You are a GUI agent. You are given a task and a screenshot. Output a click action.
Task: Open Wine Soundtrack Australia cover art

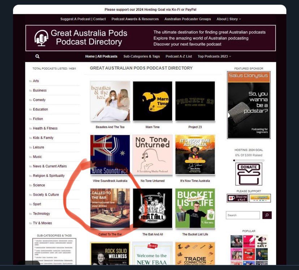point(110,155)
